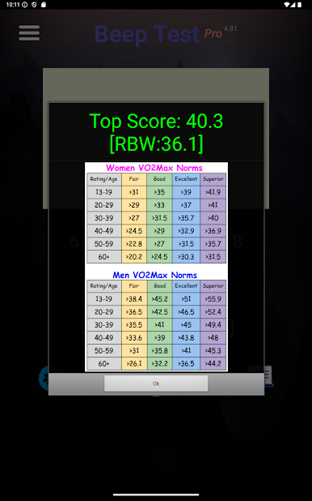Tap the cellular signal icon in status bar
This screenshot has width=312, height=501.
coord(293,5)
